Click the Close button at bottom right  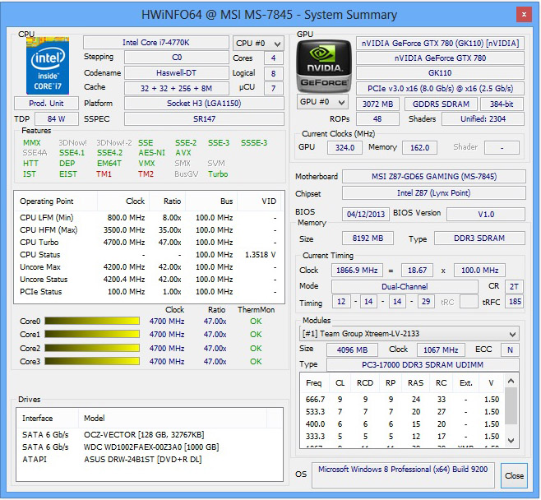coord(514,476)
